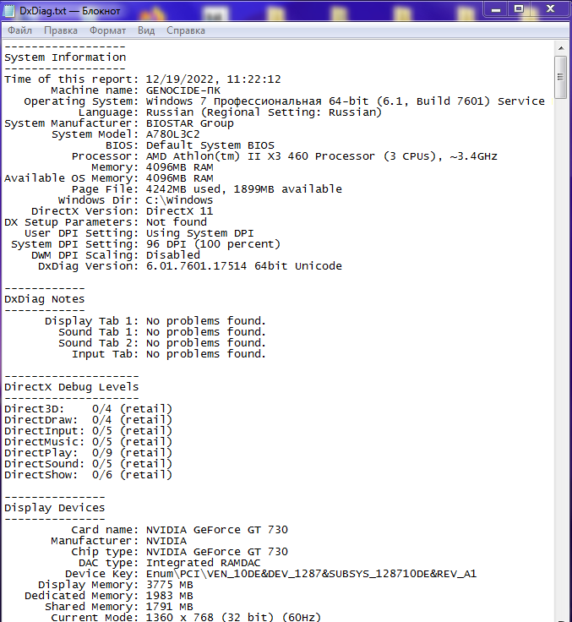Click system model 'A780L3C2'
This screenshot has height=622, width=572.
pyautogui.click(x=172, y=134)
